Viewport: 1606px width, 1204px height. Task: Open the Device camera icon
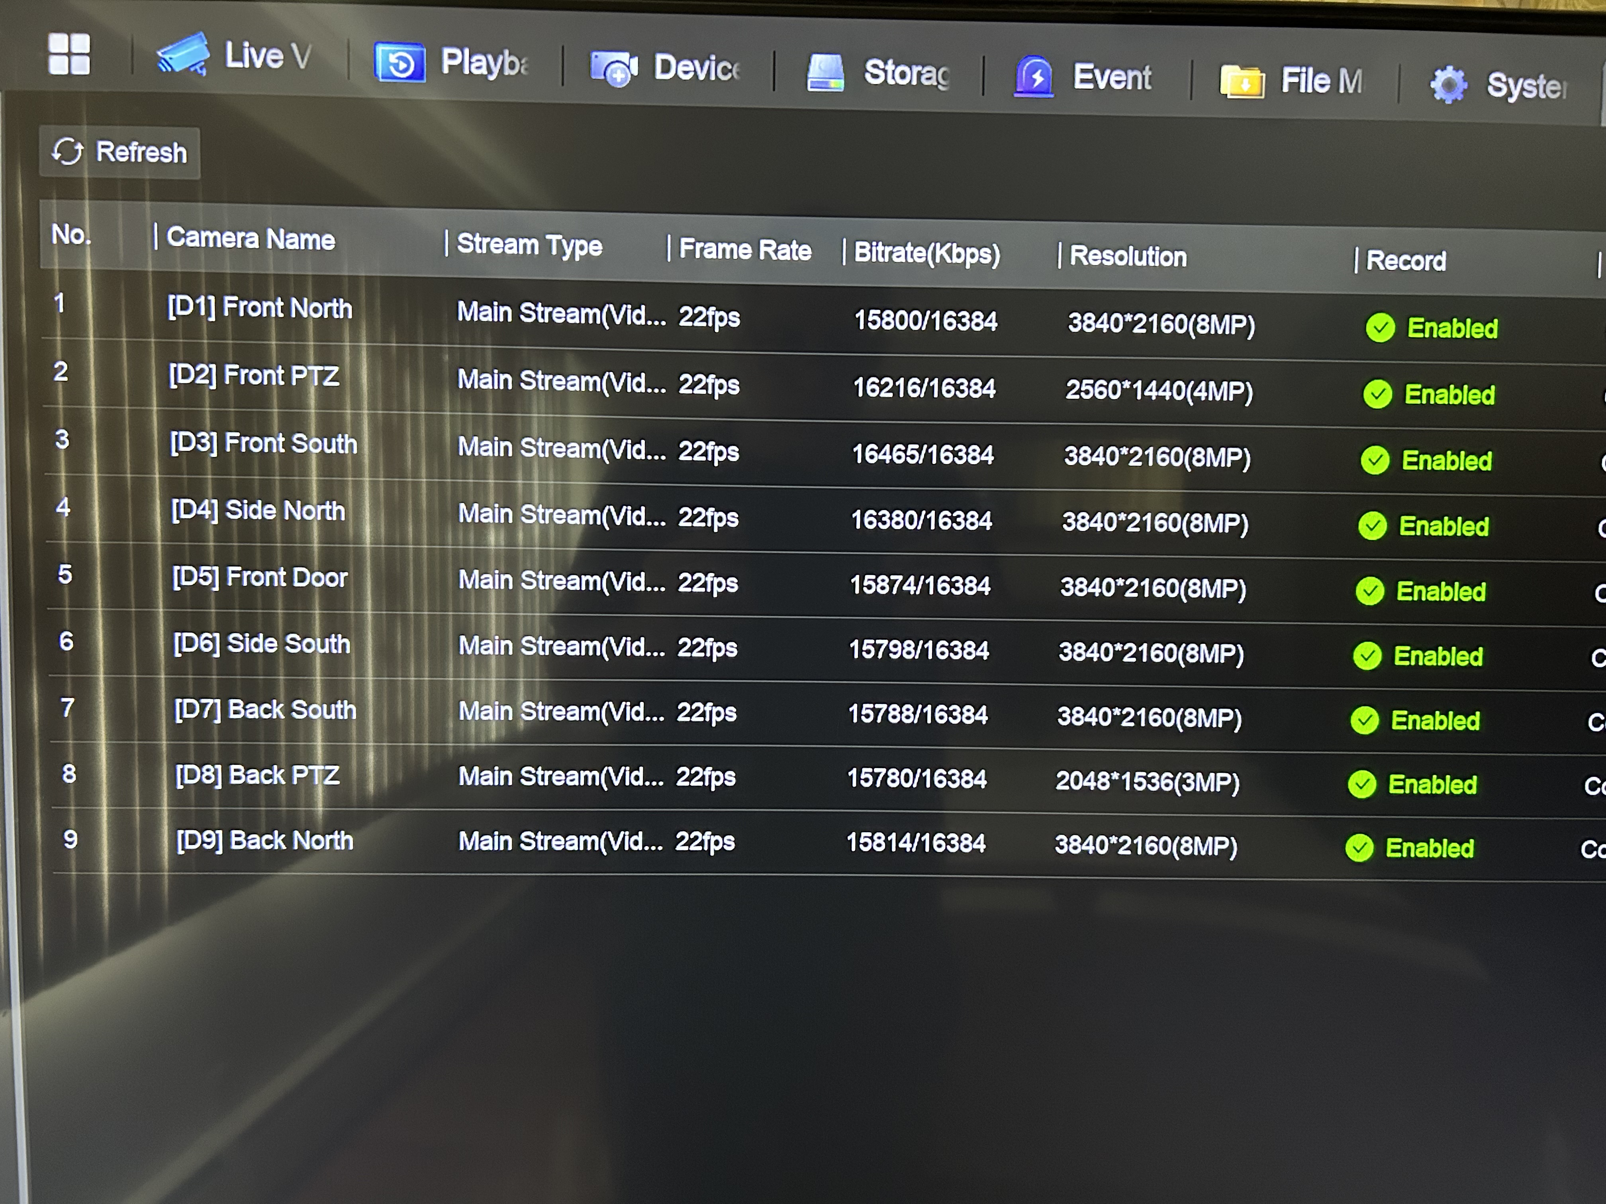click(613, 69)
